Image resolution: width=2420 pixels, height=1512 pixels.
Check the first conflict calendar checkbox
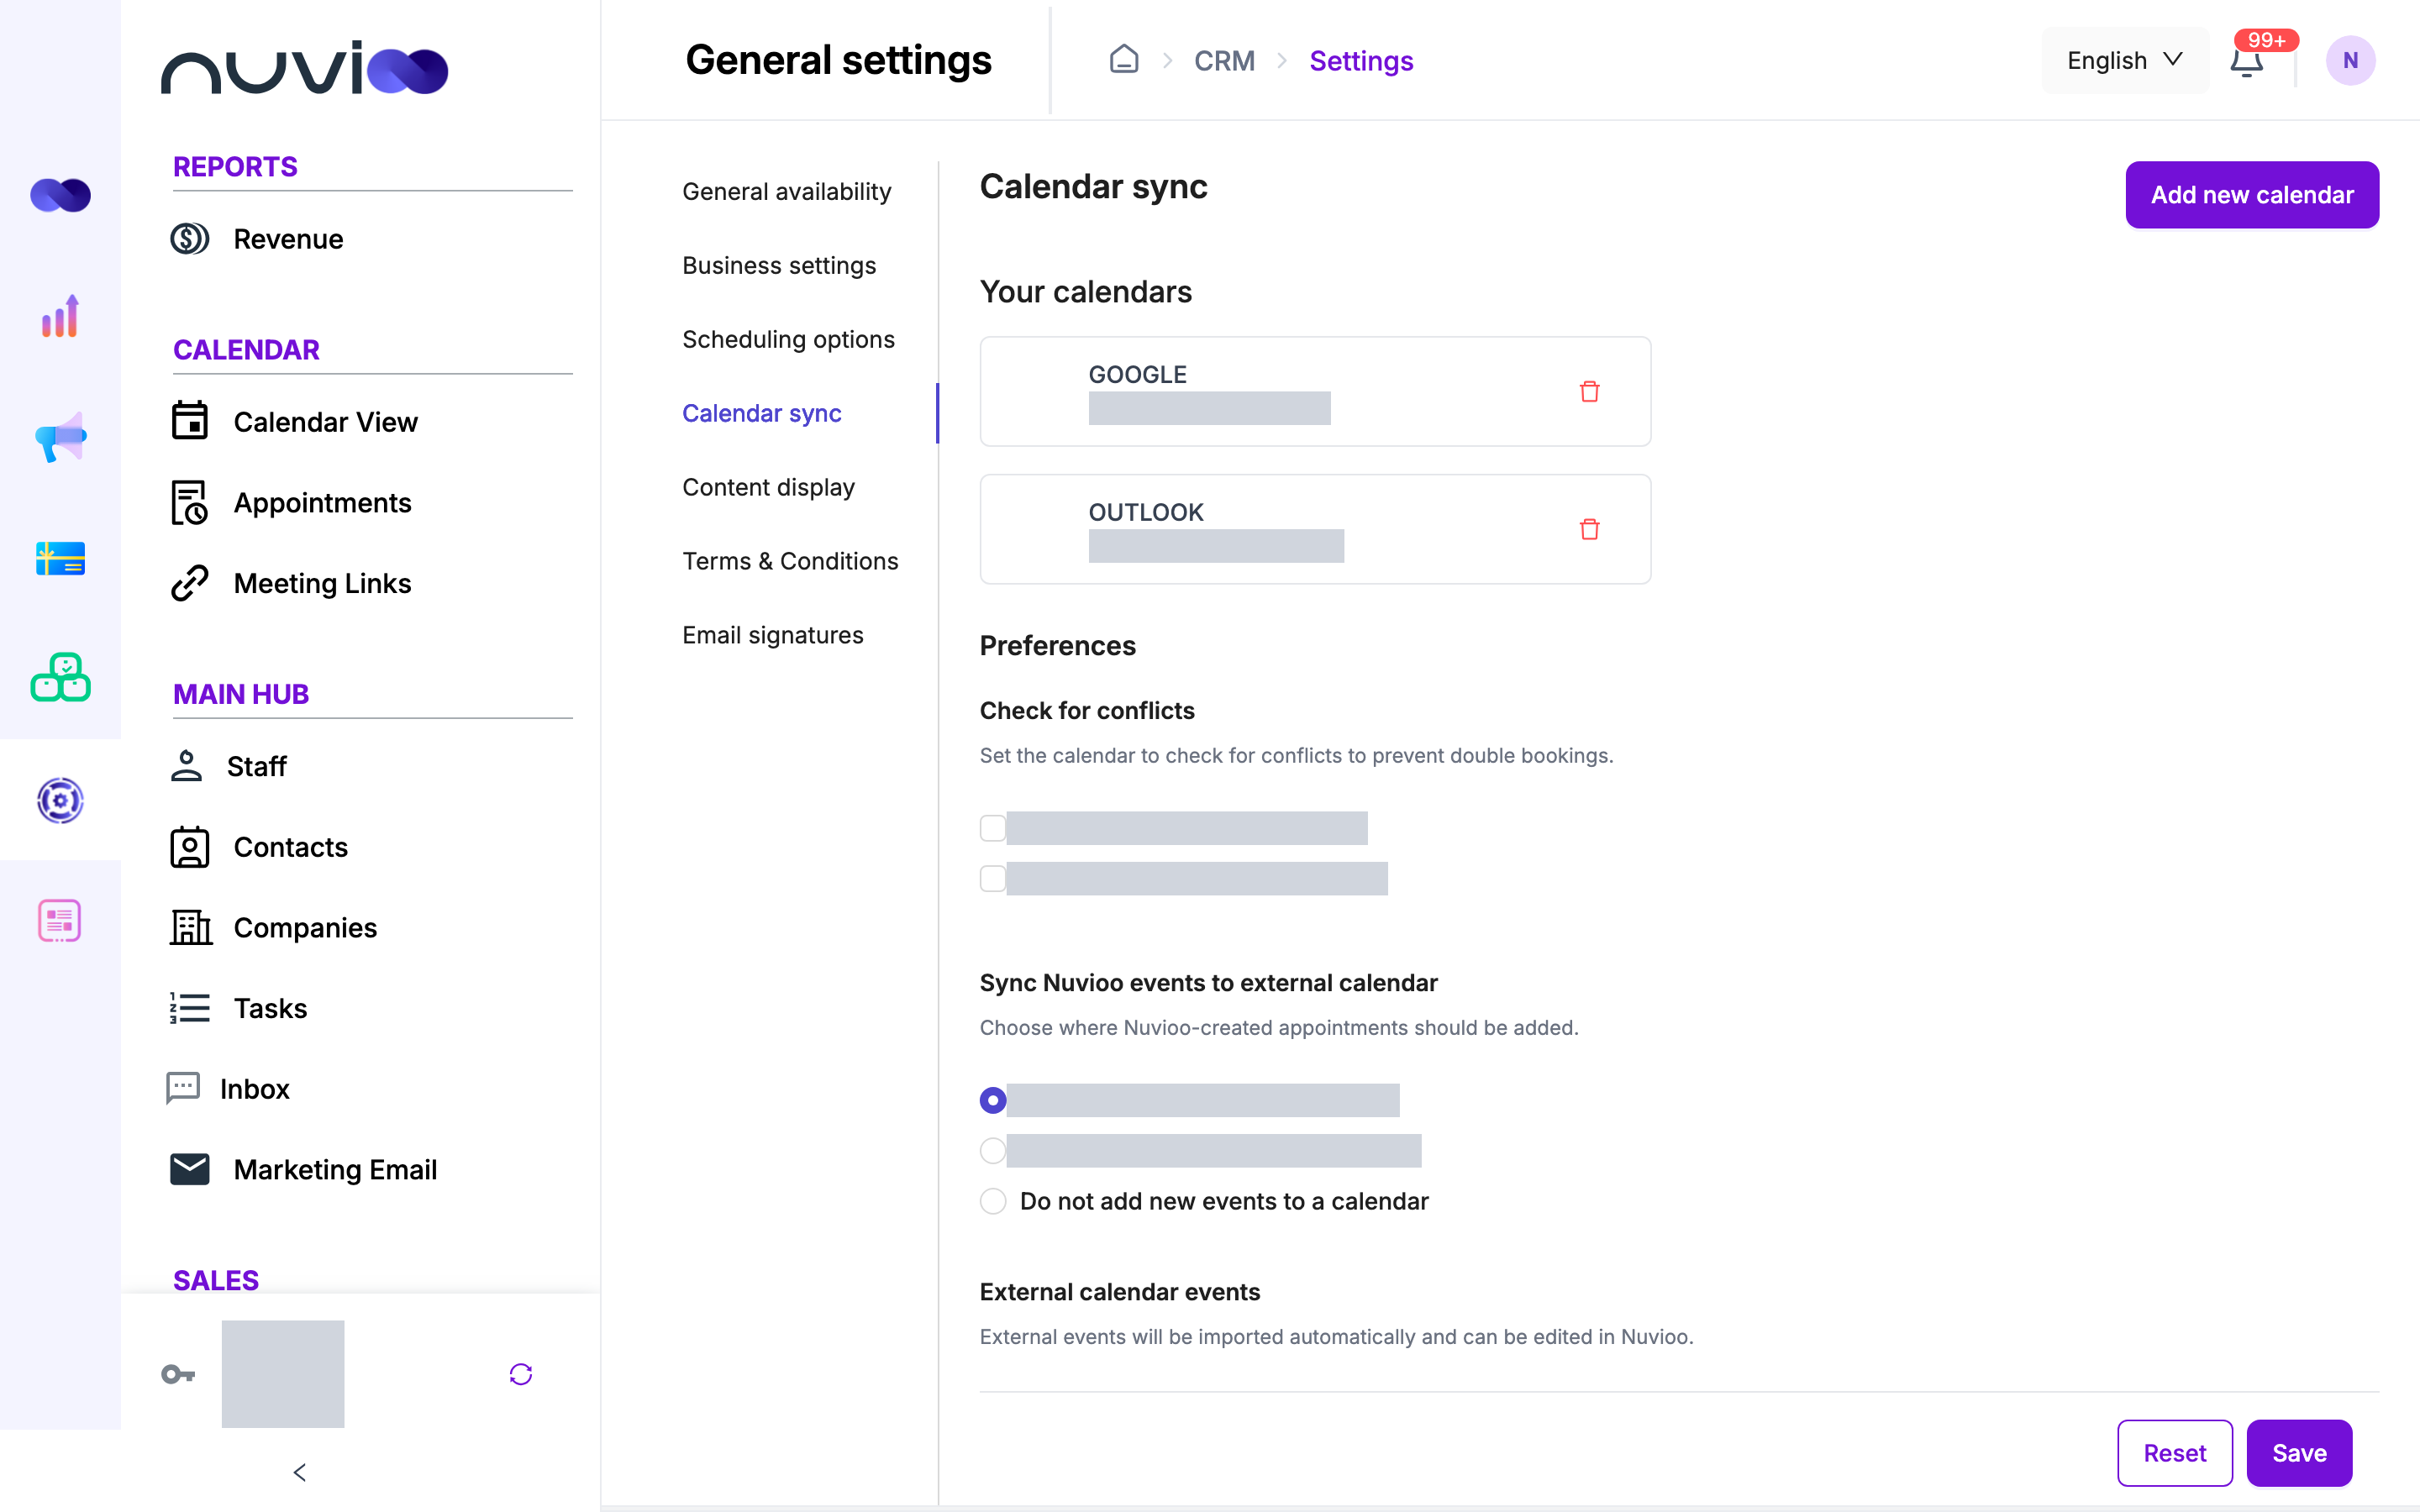coord(993,828)
